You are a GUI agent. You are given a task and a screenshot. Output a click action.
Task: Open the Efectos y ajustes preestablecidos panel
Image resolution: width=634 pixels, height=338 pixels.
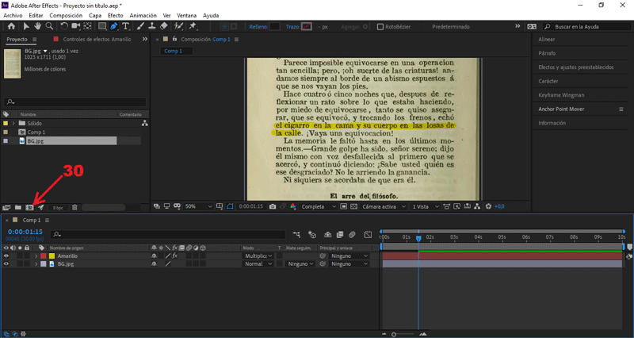pos(575,67)
